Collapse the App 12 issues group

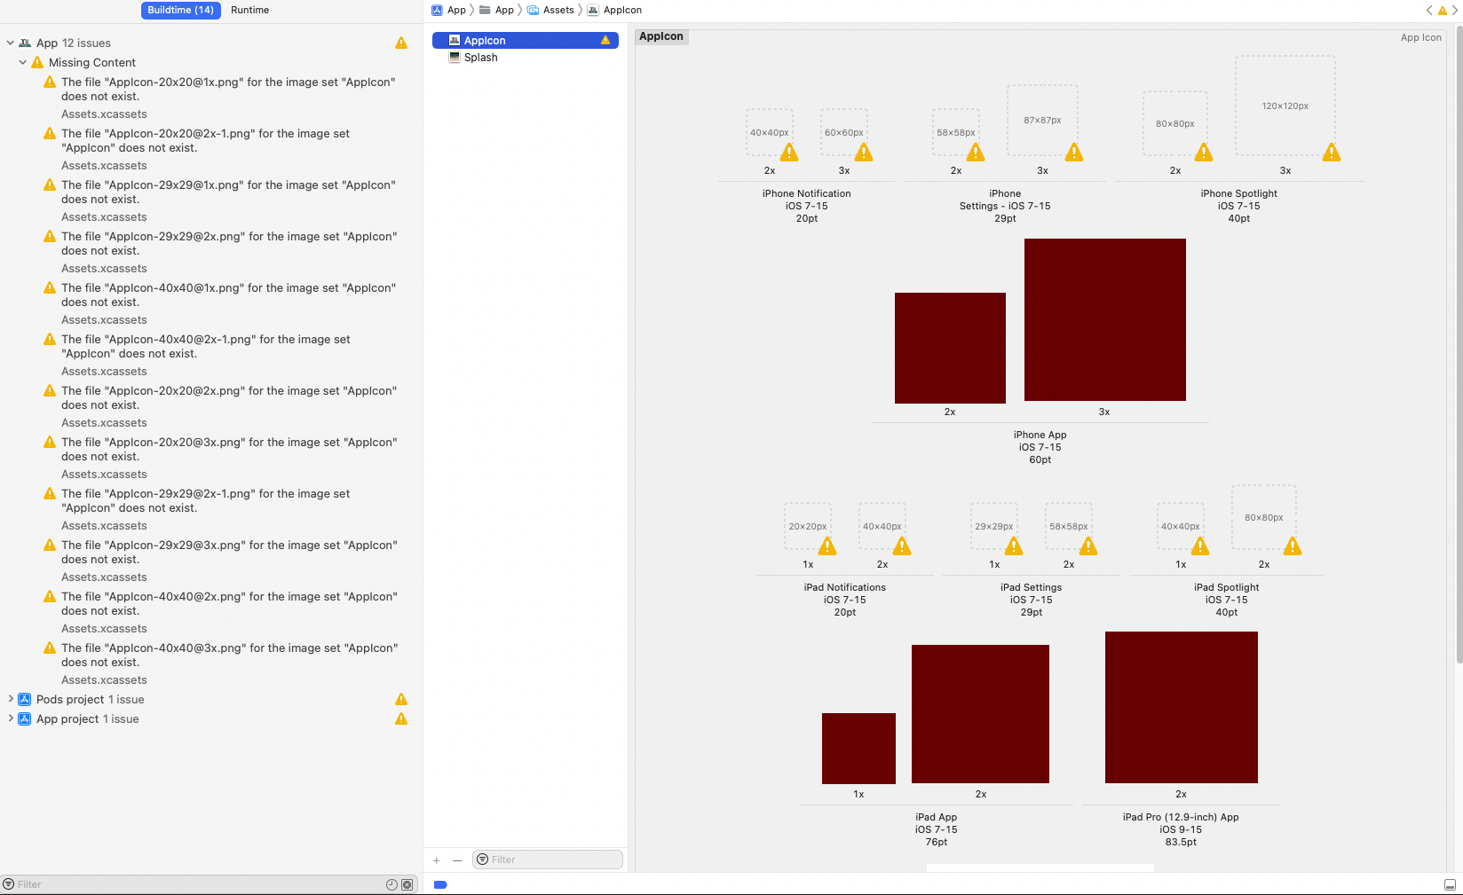pos(10,43)
